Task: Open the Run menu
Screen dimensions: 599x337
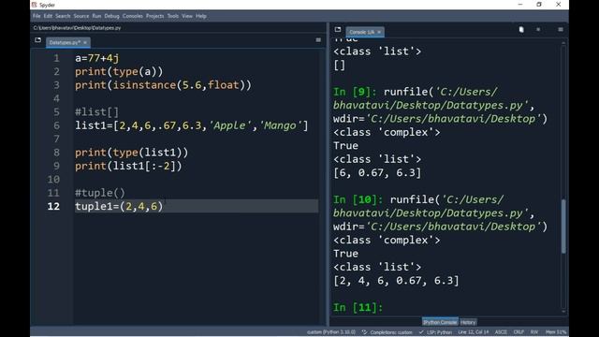Action: click(96, 16)
